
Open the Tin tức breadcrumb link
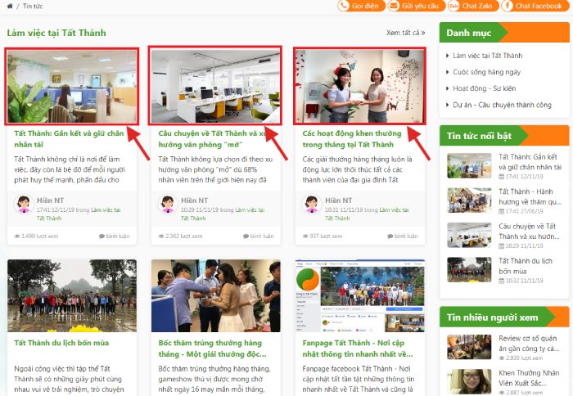[x=33, y=7]
